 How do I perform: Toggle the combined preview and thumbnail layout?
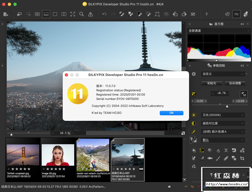pos(46,14)
